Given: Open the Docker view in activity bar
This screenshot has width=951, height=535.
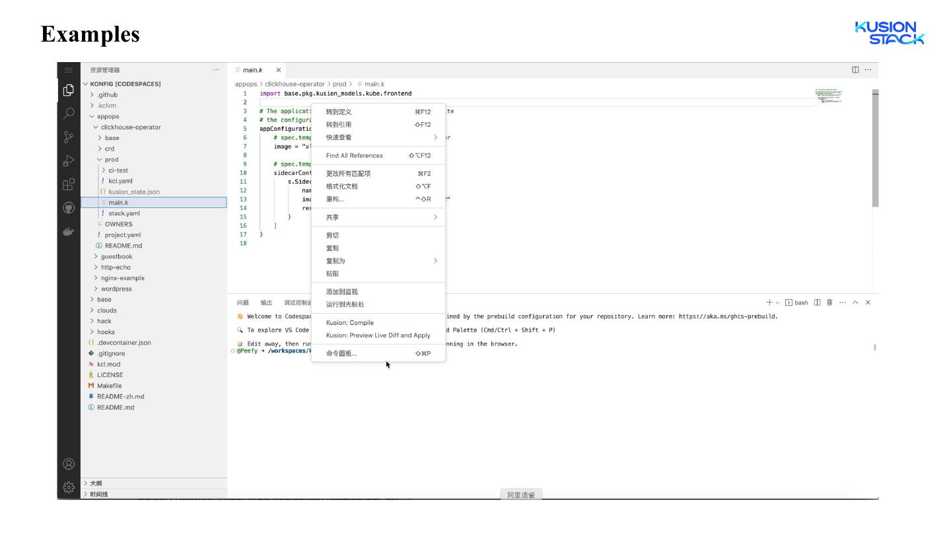Looking at the screenshot, I should (x=69, y=232).
